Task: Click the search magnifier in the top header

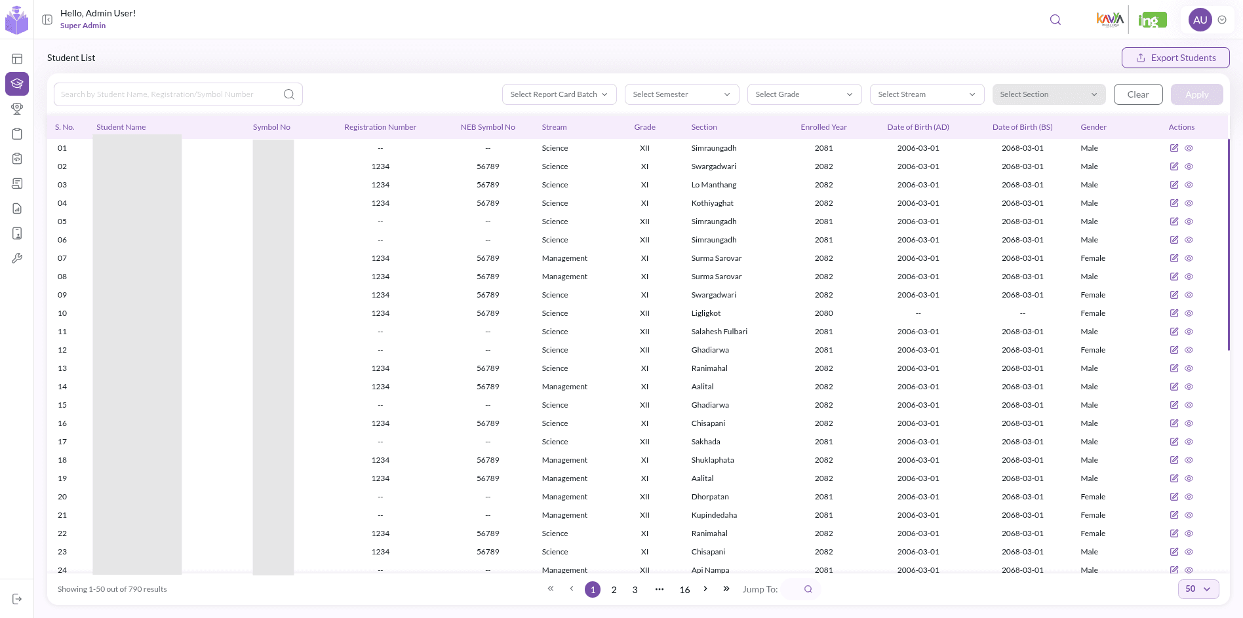Action: pyautogui.click(x=1056, y=20)
